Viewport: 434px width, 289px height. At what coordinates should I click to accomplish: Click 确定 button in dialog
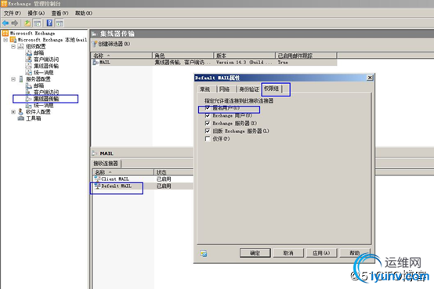[x=255, y=253]
